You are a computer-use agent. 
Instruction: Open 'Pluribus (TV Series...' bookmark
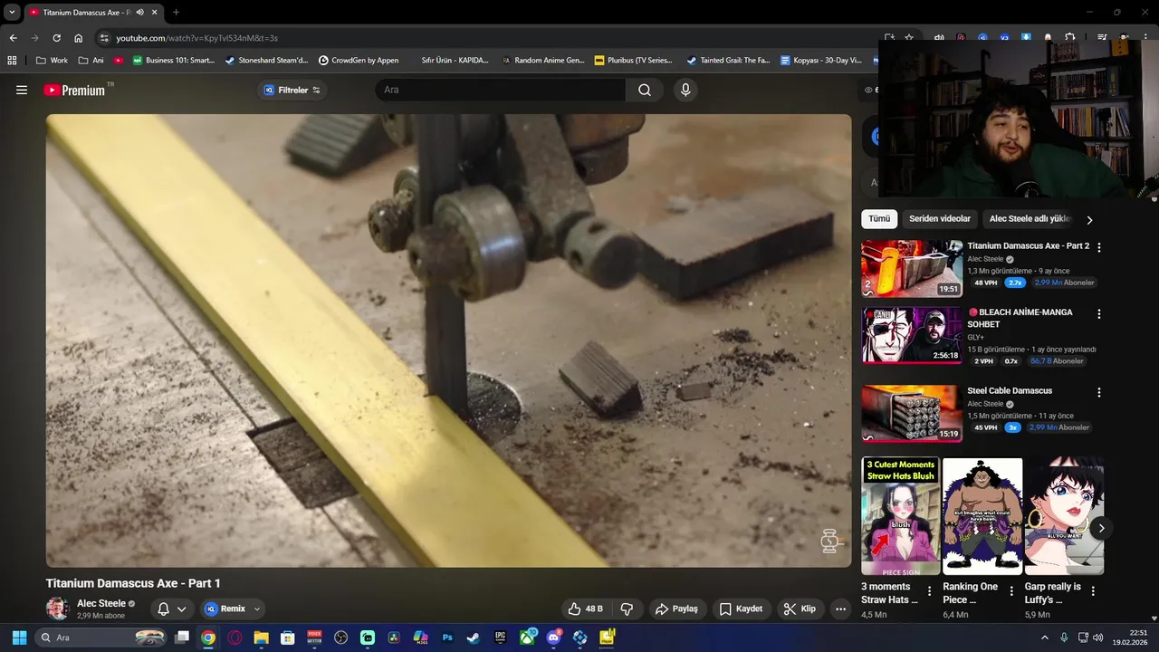(634, 60)
